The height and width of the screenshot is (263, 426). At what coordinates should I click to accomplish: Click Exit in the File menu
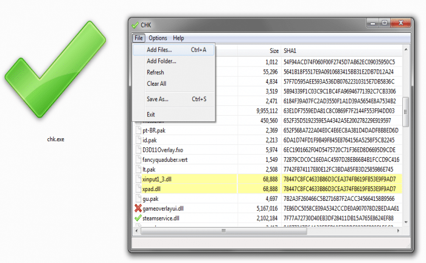click(151, 114)
